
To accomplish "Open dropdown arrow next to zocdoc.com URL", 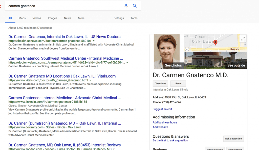I will pos(114,149).
